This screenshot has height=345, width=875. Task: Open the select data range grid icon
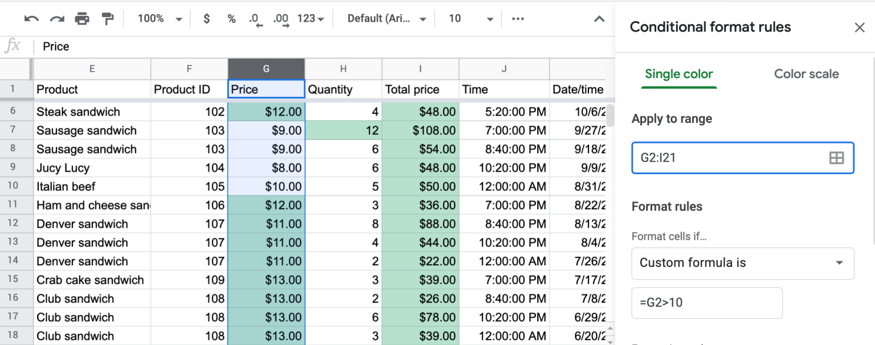[x=836, y=158]
